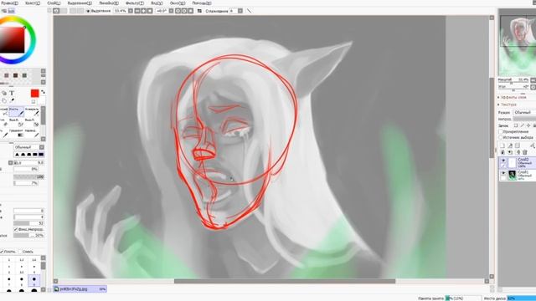Toggle the selection source checkbox
The image size is (536, 301).
[x=501, y=137]
